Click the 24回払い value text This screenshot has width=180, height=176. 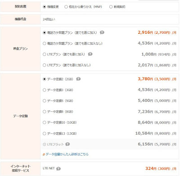(49, 19)
